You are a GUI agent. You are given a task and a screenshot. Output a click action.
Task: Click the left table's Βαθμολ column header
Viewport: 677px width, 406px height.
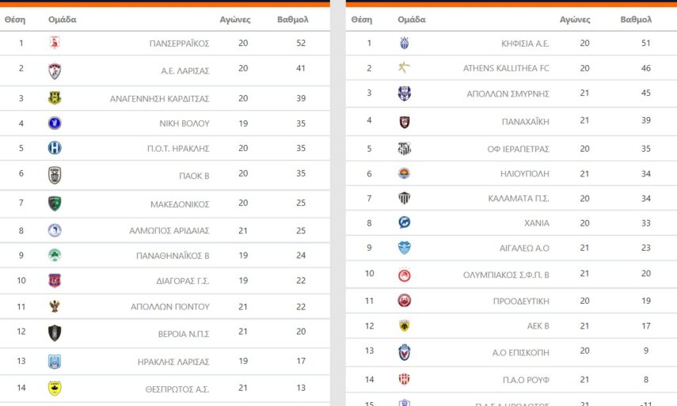click(292, 19)
